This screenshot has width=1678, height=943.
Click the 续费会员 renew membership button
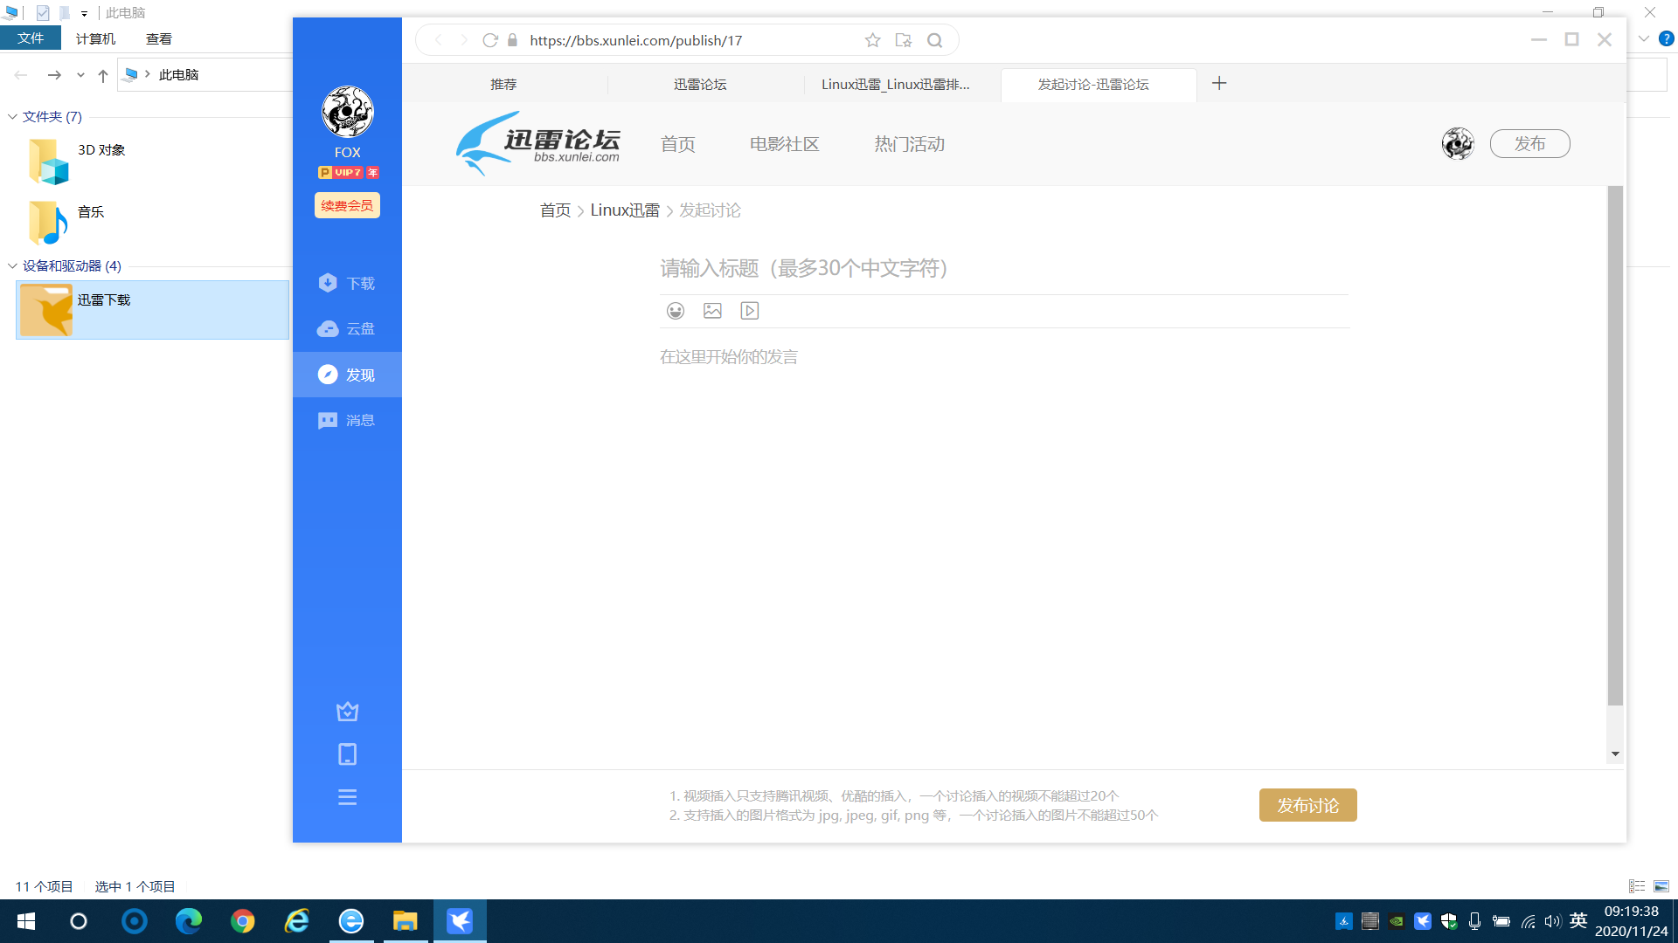pyautogui.click(x=347, y=205)
